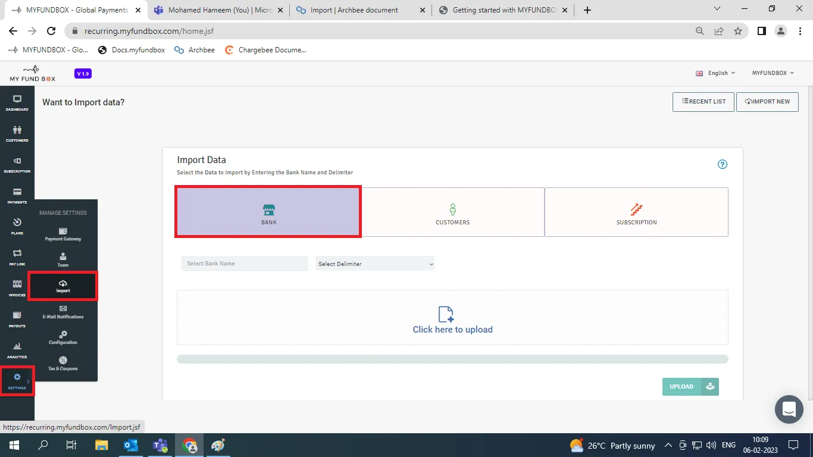Open Tax & Coupons settings
The width and height of the screenshot is (813, 457).
(63, 364)
